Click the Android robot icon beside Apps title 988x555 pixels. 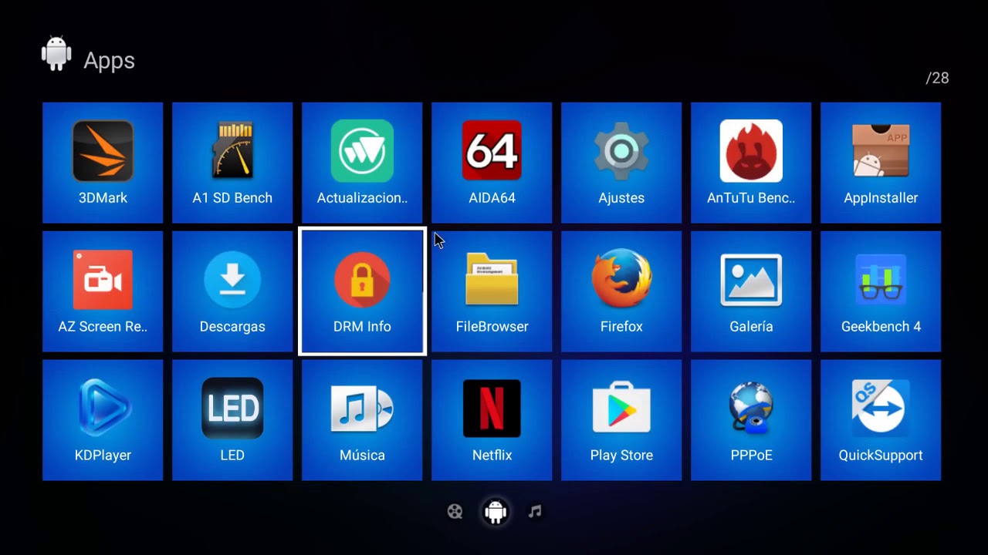point(56,54)
